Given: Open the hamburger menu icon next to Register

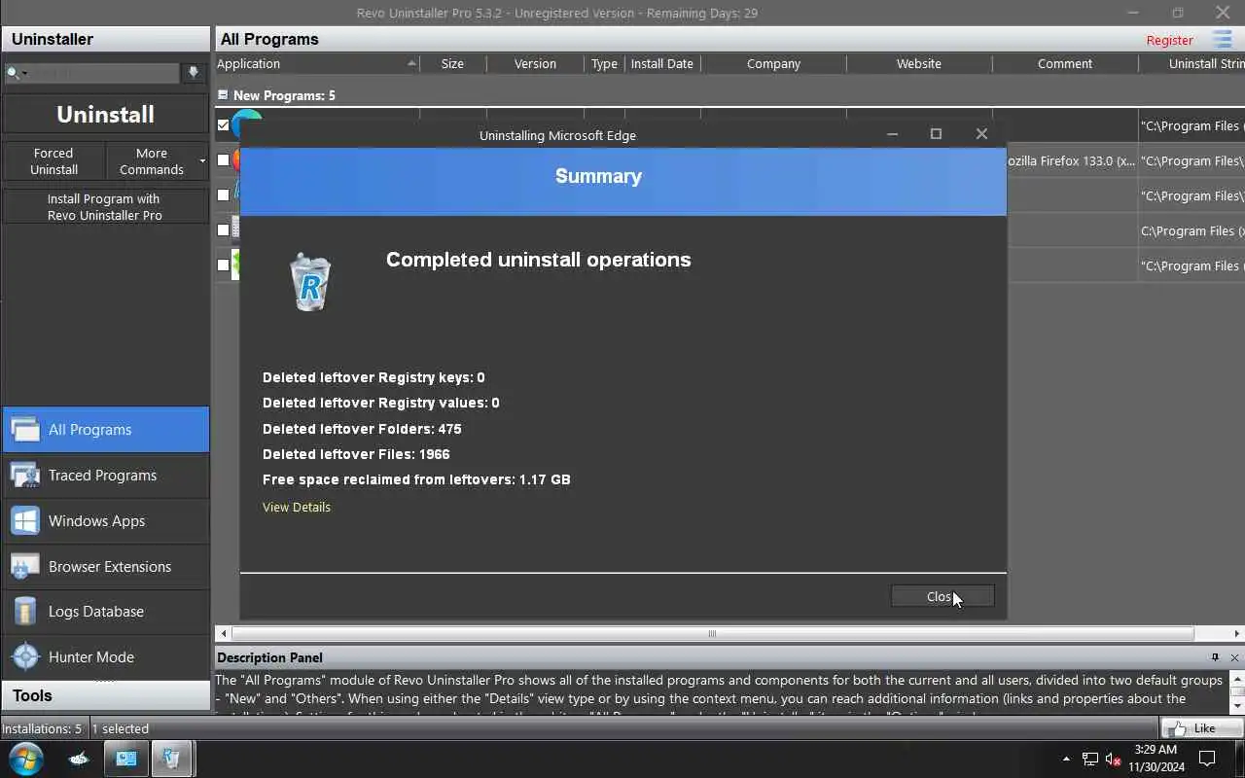Looking at the screenshot, I should click(x=1223, y=39).
